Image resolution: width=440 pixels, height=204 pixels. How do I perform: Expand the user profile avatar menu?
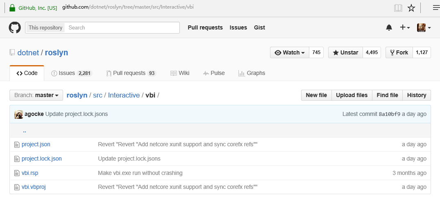click(x=424, y=28)
